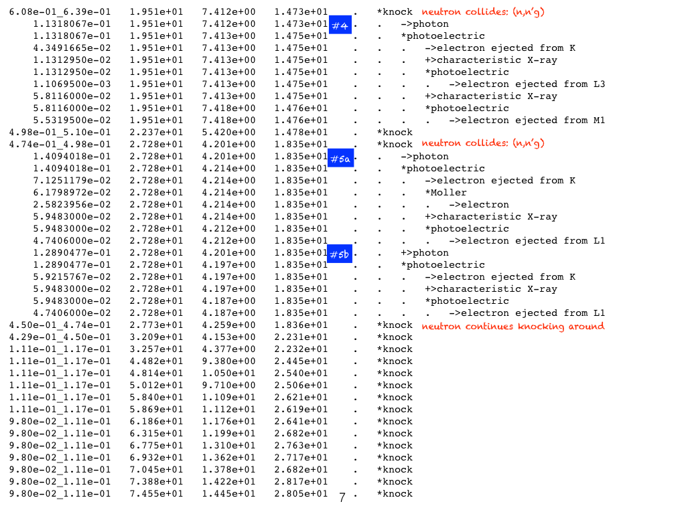Click the energy range 6.08e-01_6.39e-01
Image resolution: width=686 pixels, height=514 pixels.
coord(60,12)
